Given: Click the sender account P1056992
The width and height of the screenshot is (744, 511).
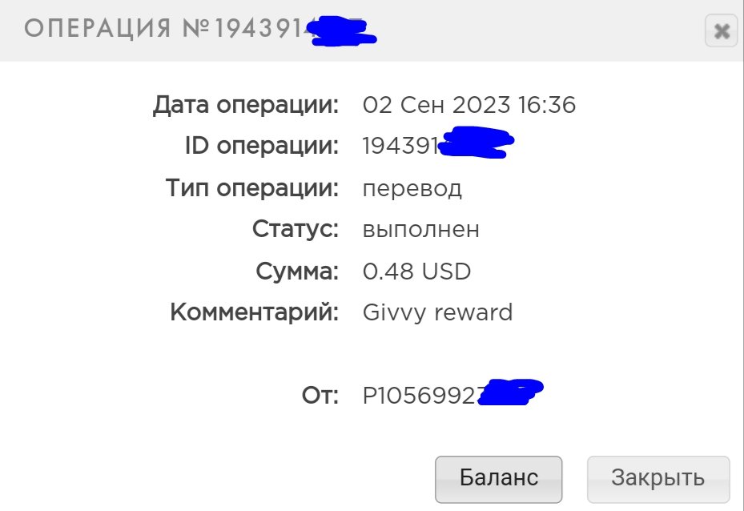Looking at the screenshot, I should click(420, 395).
